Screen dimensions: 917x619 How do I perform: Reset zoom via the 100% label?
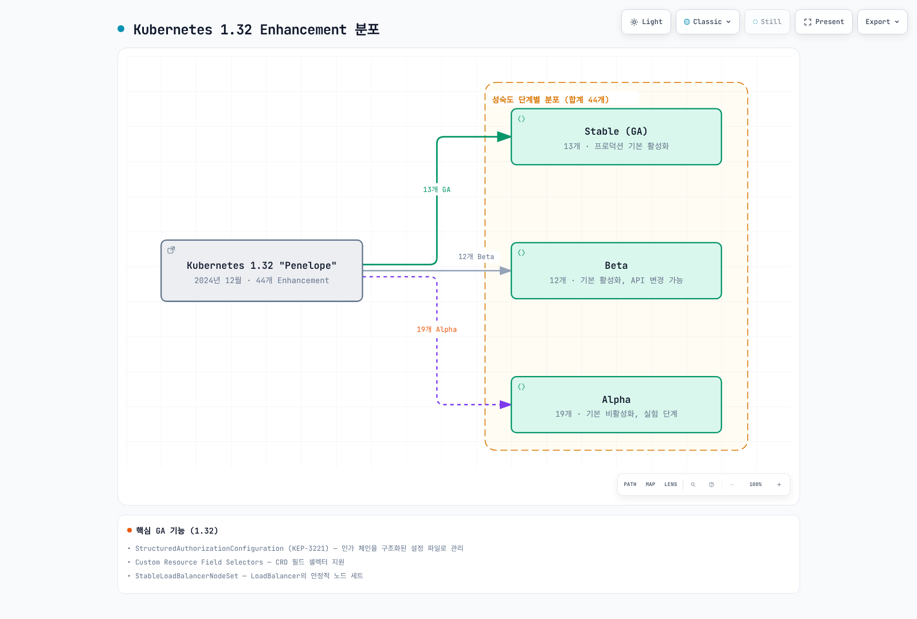pyautogui.click(x=755, y=484)
